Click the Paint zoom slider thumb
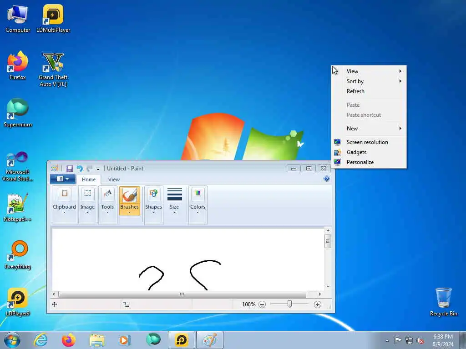 tap(290, 304)
